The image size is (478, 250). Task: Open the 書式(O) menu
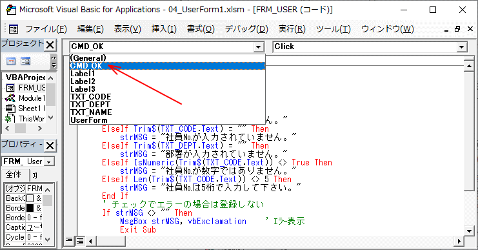(201, 29)
